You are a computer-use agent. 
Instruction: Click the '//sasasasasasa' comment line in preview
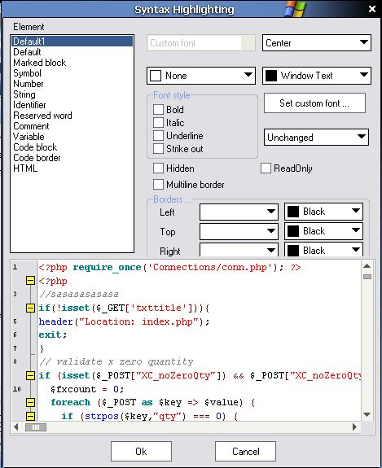click(79, 295)
